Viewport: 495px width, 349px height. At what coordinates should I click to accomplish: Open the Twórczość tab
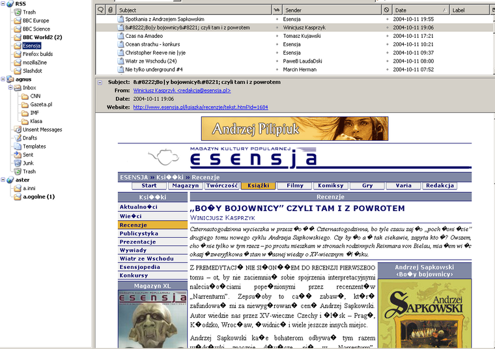[222, 186]
